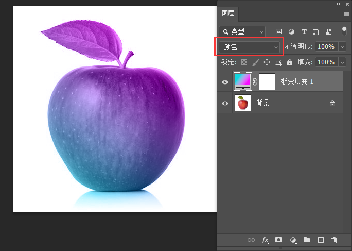Click the 填充 100% value field
Screen dimensions: 352x251
tap(326, 62)
